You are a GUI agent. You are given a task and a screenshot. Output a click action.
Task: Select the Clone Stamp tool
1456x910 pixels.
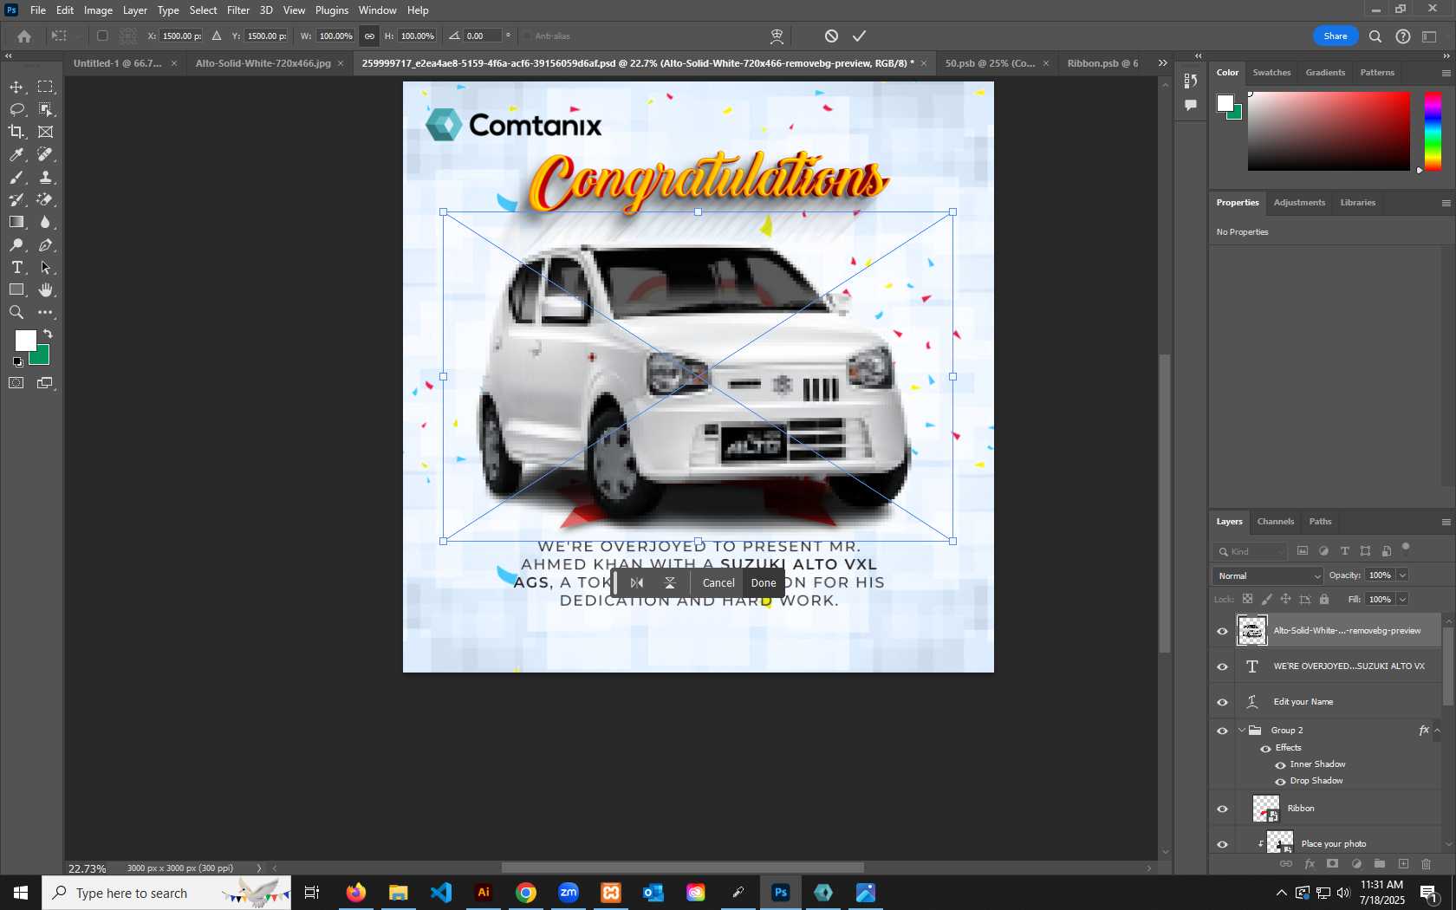pos(45,177)
